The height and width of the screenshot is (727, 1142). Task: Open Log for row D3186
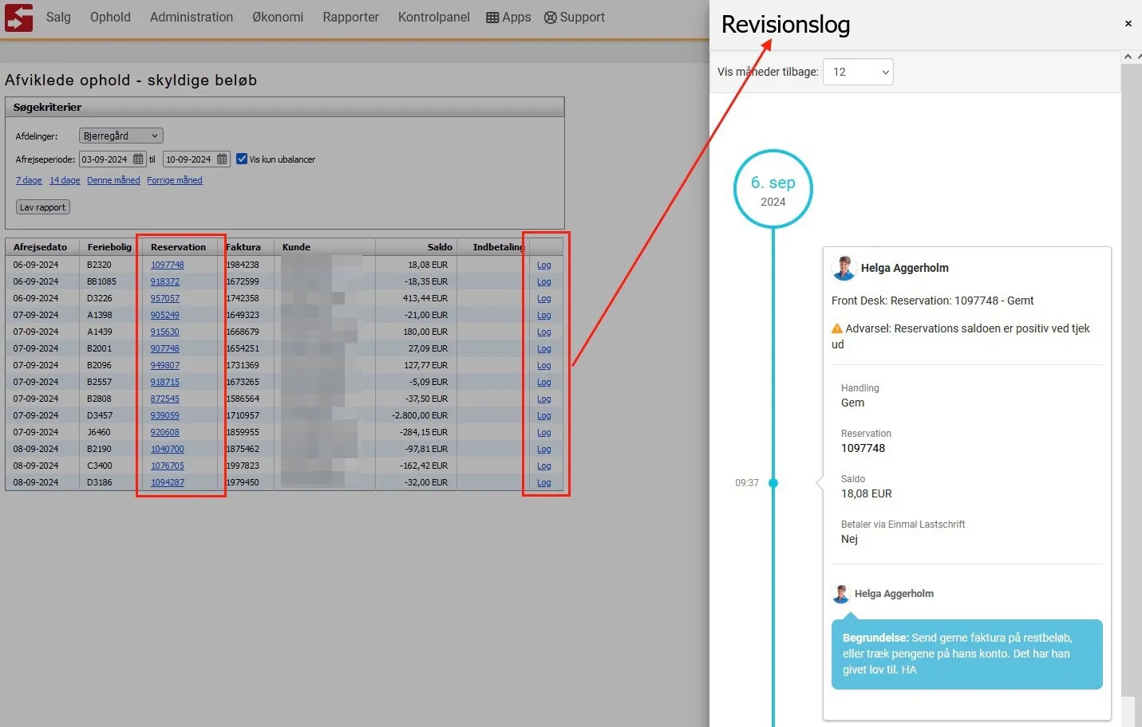pos(544,483)
